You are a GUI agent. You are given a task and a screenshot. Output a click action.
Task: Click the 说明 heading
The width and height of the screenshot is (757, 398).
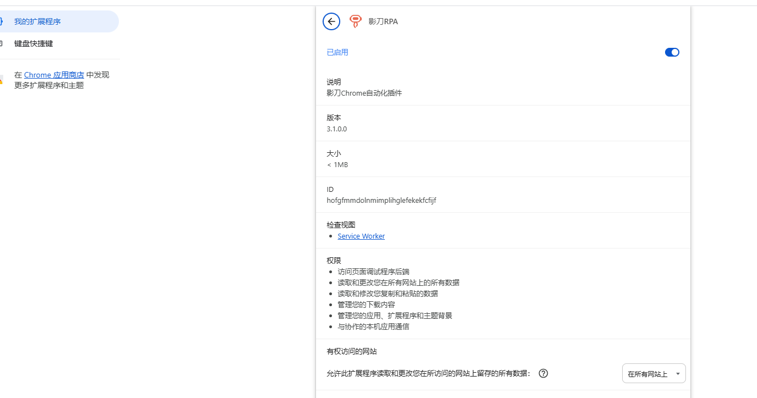(x=334, y=82)
